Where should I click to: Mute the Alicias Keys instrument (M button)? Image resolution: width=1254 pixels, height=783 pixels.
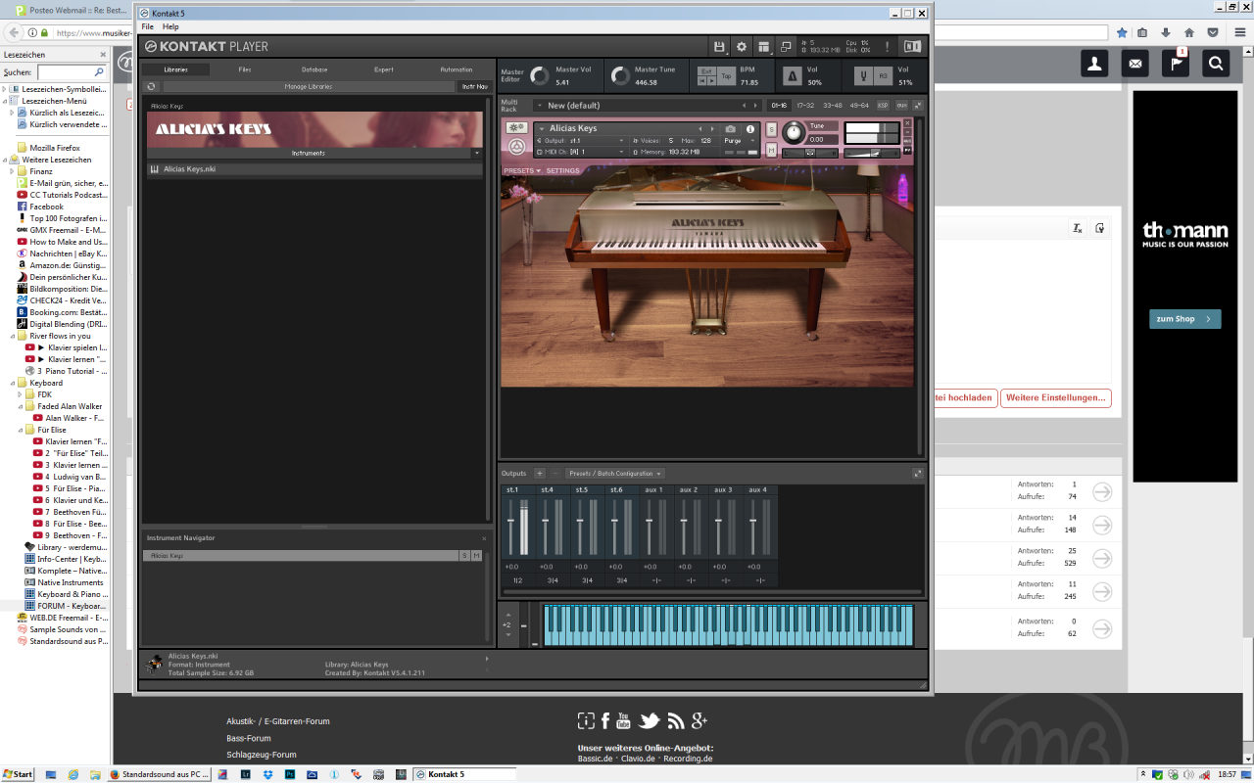(x=771, y=150)
